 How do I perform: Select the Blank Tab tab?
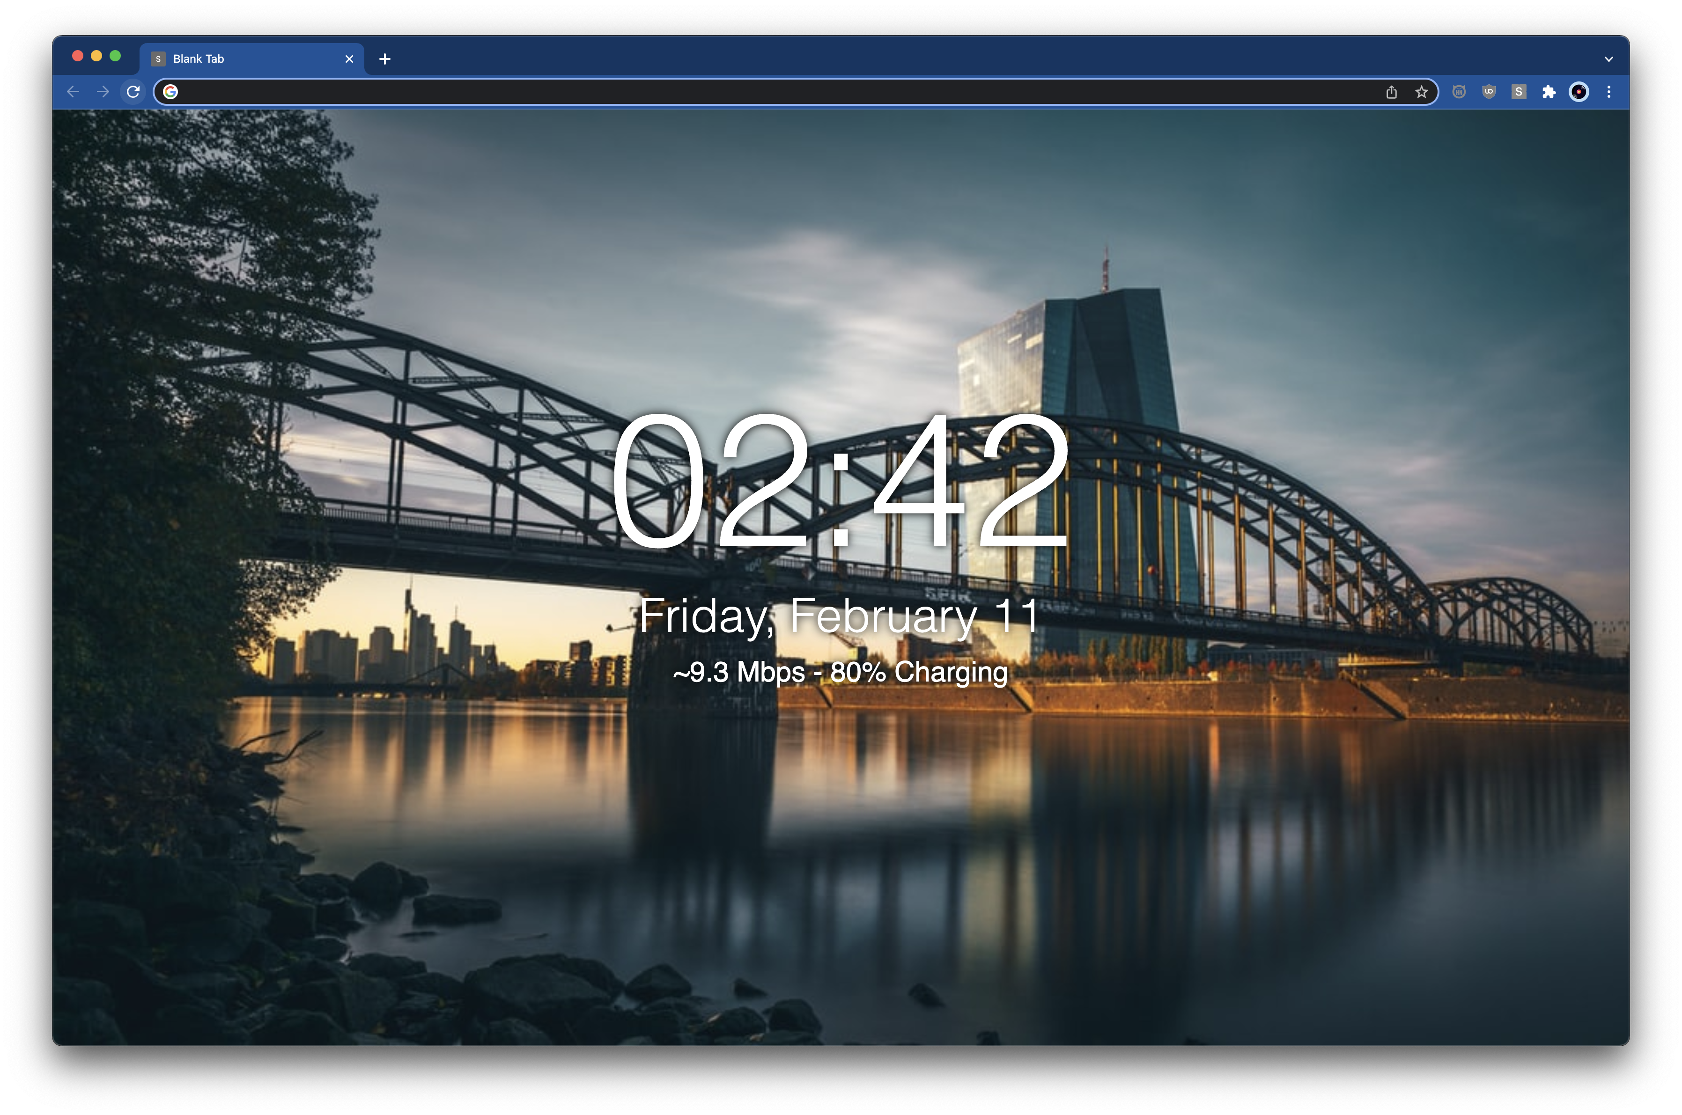(252, 59)
